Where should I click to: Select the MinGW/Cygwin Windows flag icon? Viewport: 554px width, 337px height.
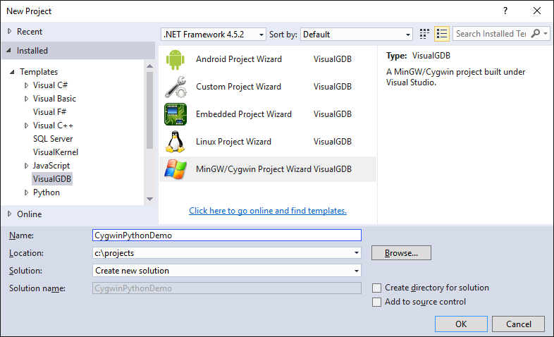coord(176,169)
